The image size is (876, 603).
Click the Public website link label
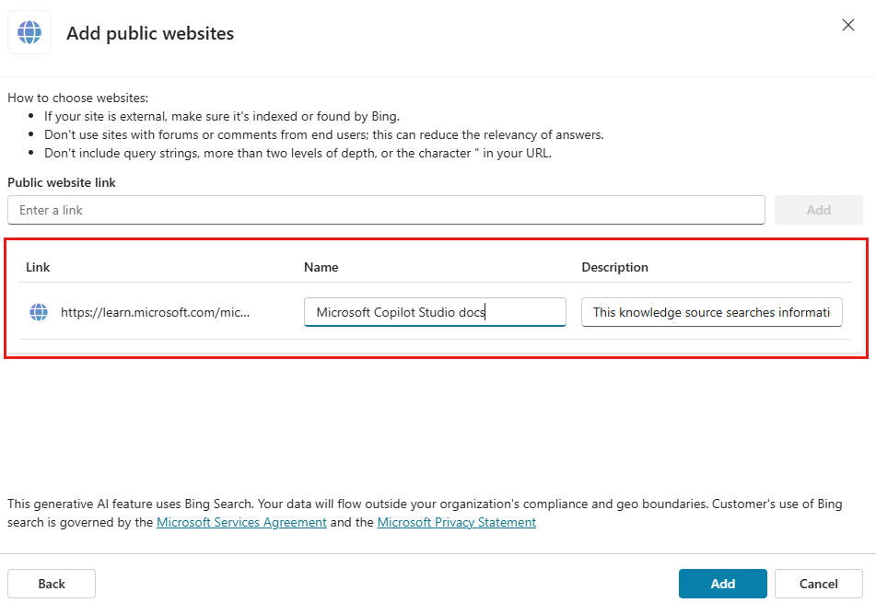pos(62,182)
